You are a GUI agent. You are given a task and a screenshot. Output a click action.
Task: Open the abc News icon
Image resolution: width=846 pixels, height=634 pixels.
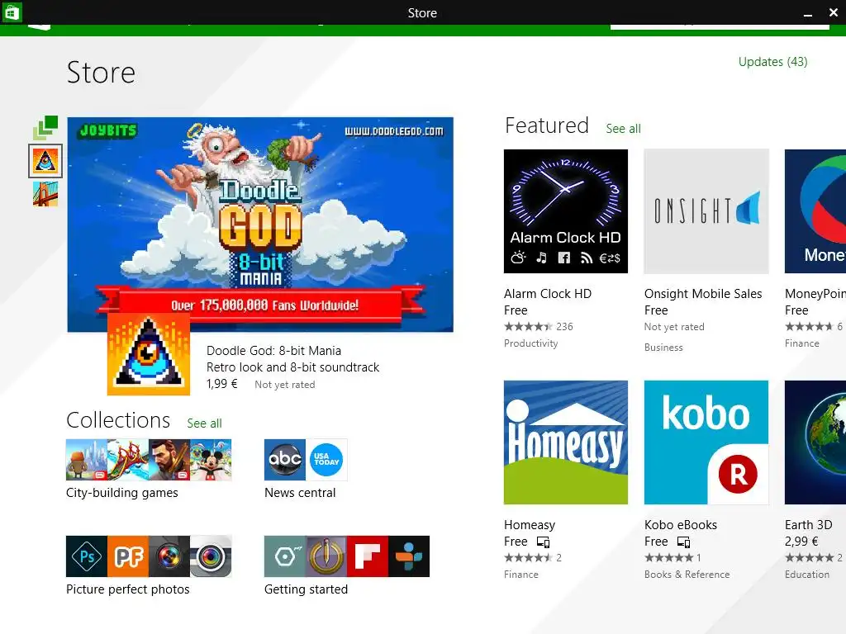pyautogui.click(x=285, y=460)
